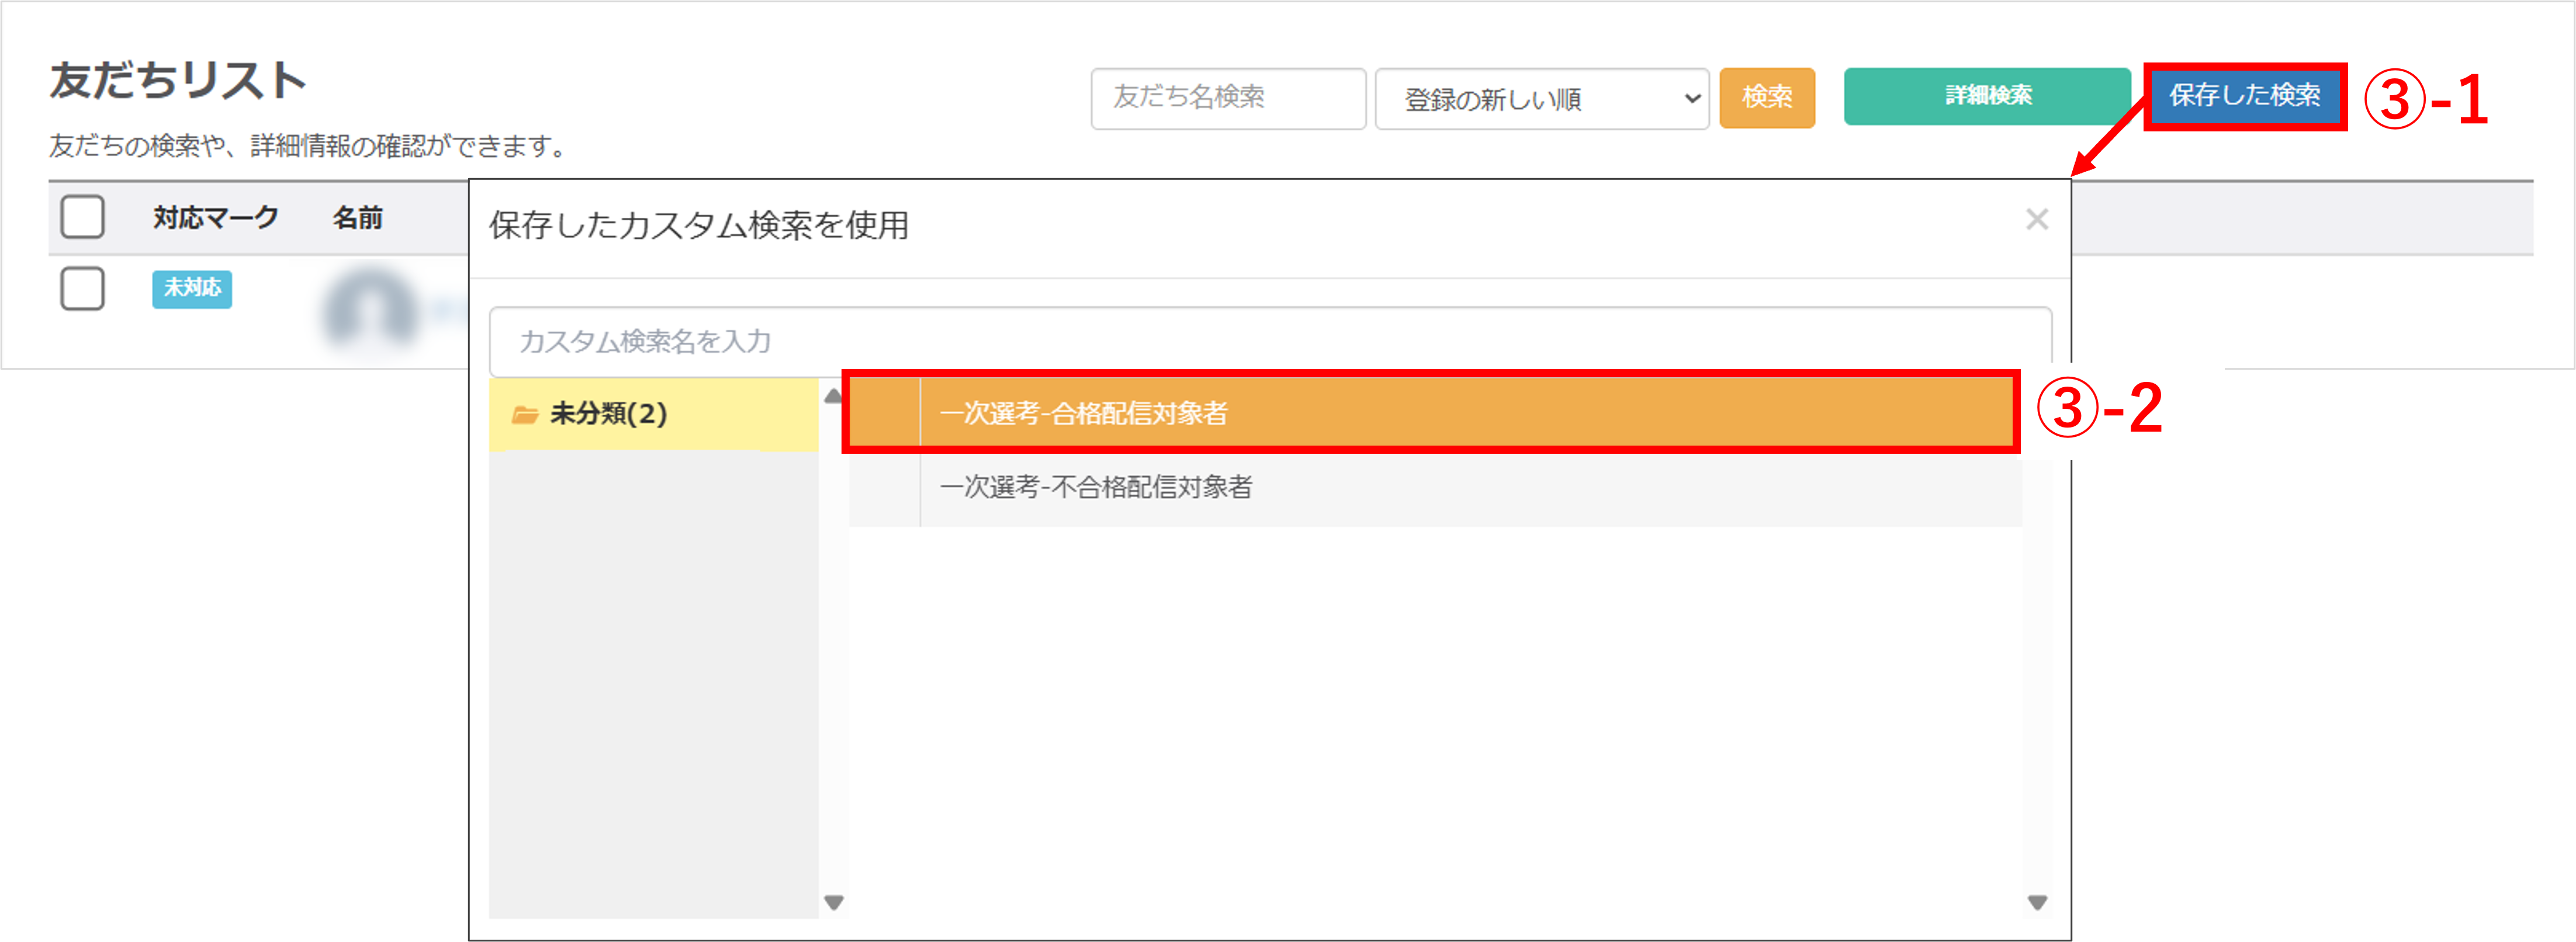The image size is (2576, 942).
Task: Toggle the select-all checkbox in header
Action: pyautogui.click(x=82, y=217)
